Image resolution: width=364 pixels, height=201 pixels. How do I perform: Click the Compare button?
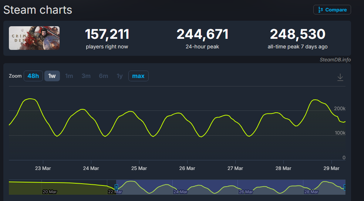point(332,10)
